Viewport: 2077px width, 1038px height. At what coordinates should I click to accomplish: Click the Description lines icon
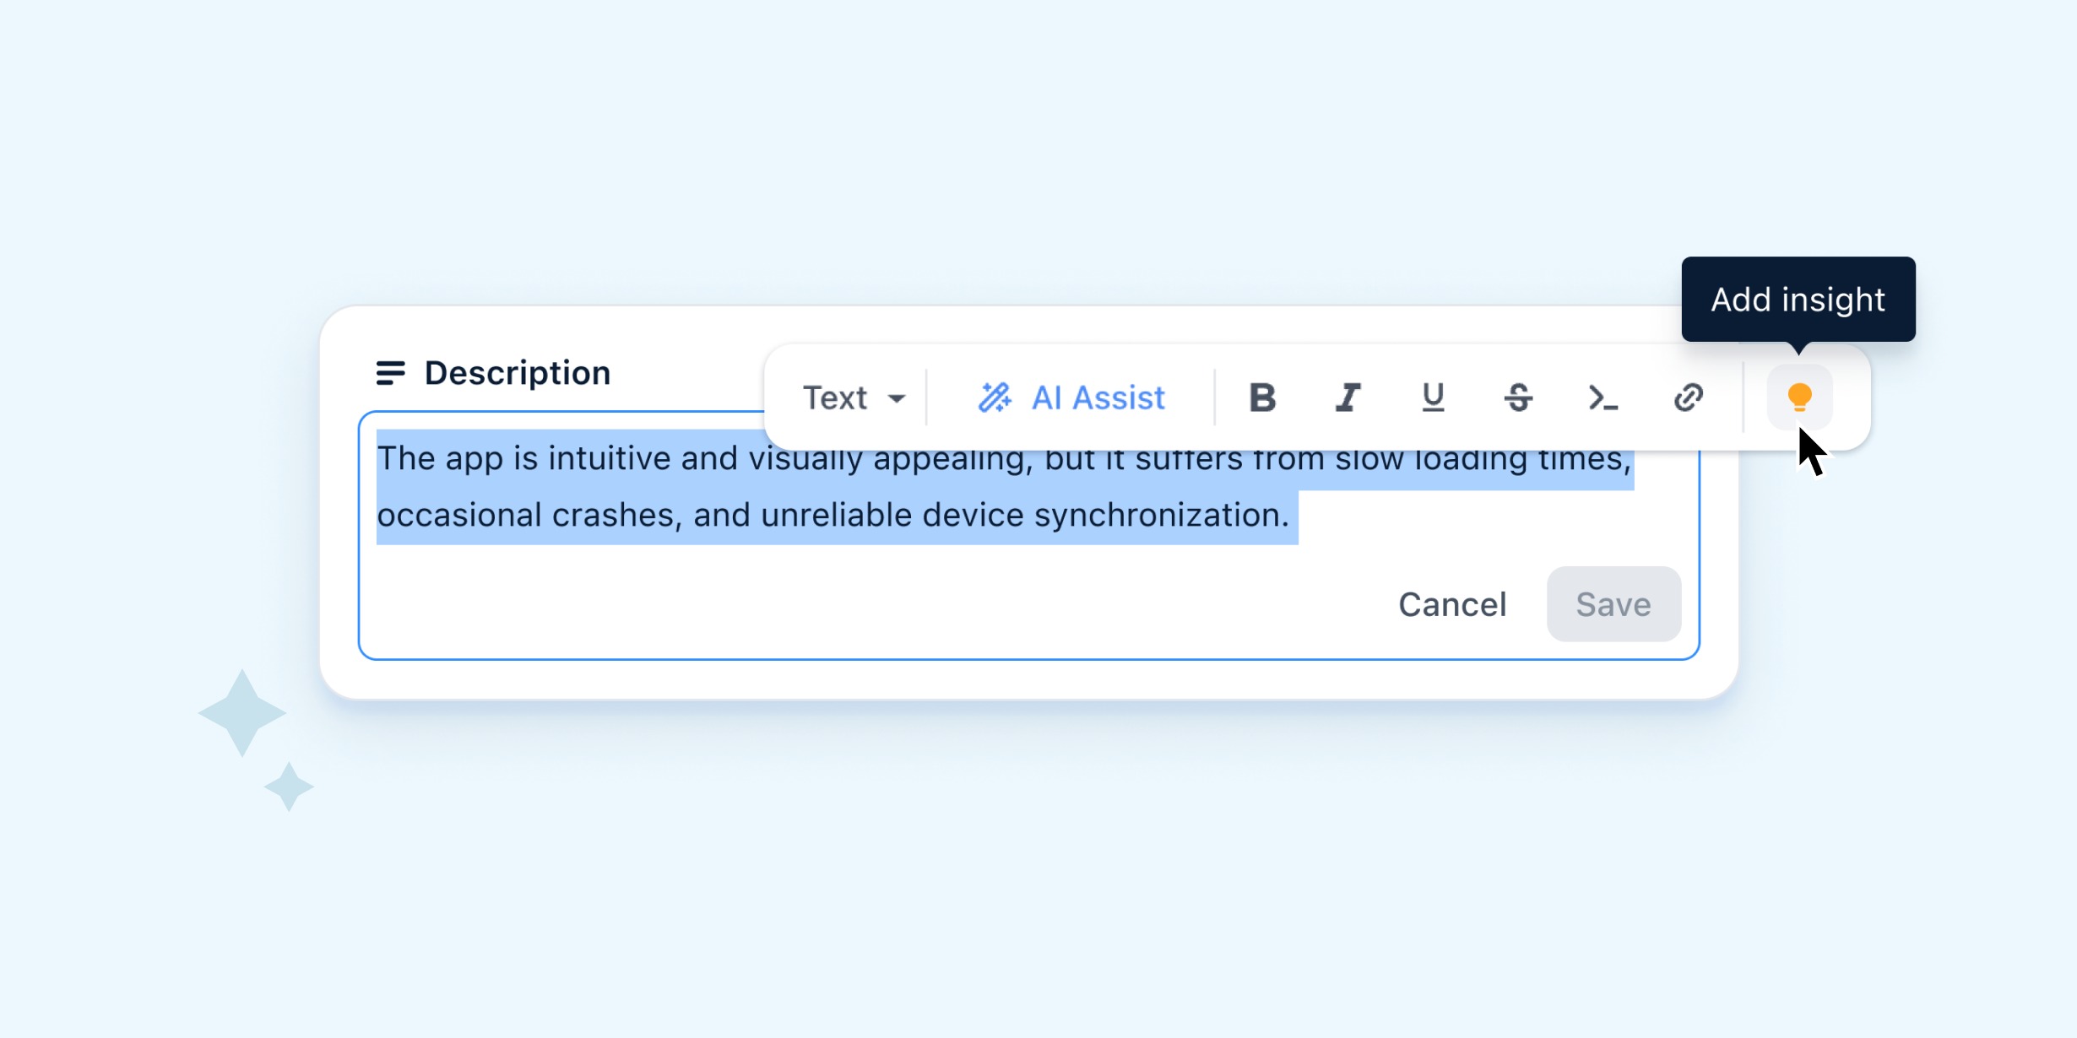(390, 373)
